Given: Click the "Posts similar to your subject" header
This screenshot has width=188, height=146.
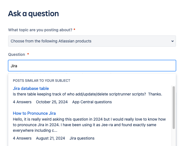Looking at the screenshot, I should 41,81.
